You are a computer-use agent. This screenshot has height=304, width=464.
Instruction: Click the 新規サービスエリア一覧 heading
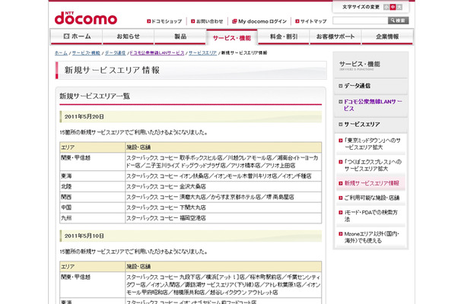click(94, 96)
